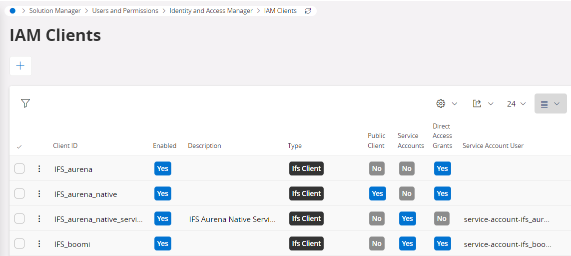
Task: Sort by the Client ID column header
Action: click(65, 146)
